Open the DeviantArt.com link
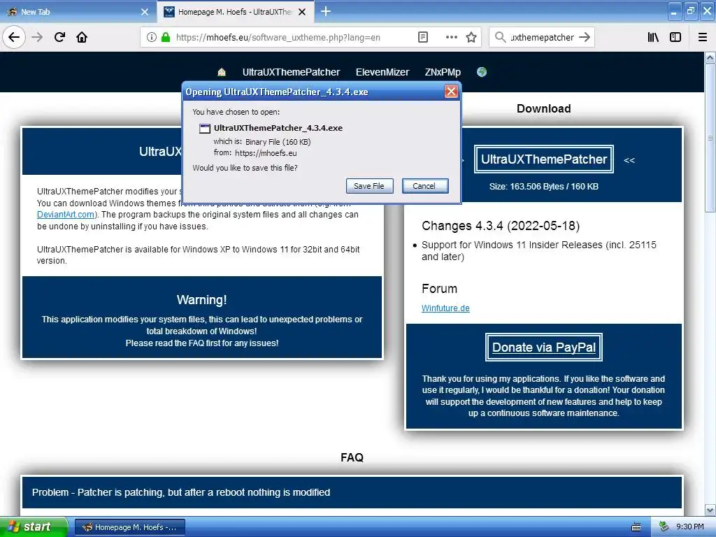 pos(66,214)
